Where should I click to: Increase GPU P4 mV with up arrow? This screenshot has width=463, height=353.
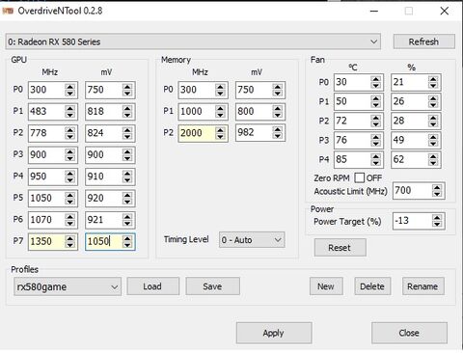(127, 173)
